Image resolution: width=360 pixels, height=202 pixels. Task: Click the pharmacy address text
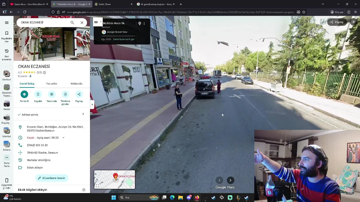tap(55, 128)
